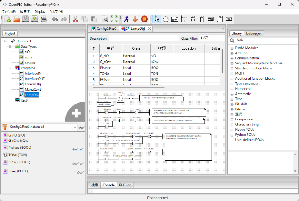Viewport: 299px width, 201px height.
Task: Open the Config0.Res0.instance3 dropdown
Action: tap(75, 127)
